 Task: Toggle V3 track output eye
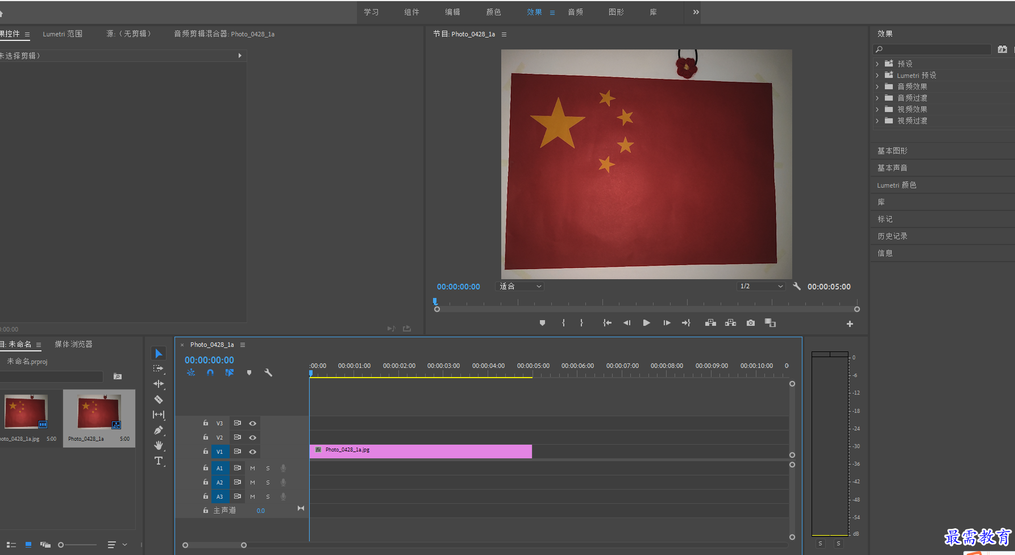click(252, 423)
